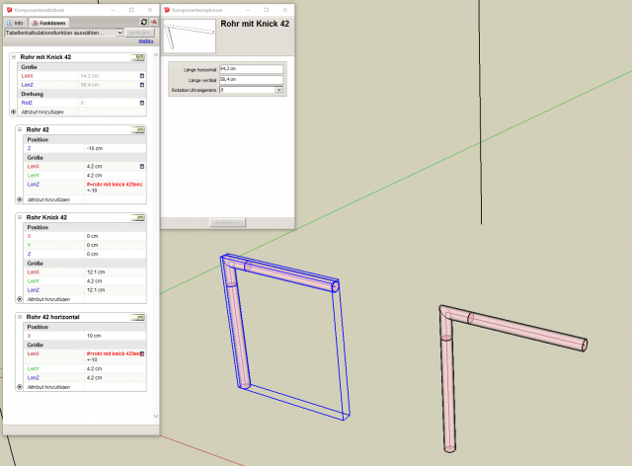Click the component preview thumbnail

point(189,35)
